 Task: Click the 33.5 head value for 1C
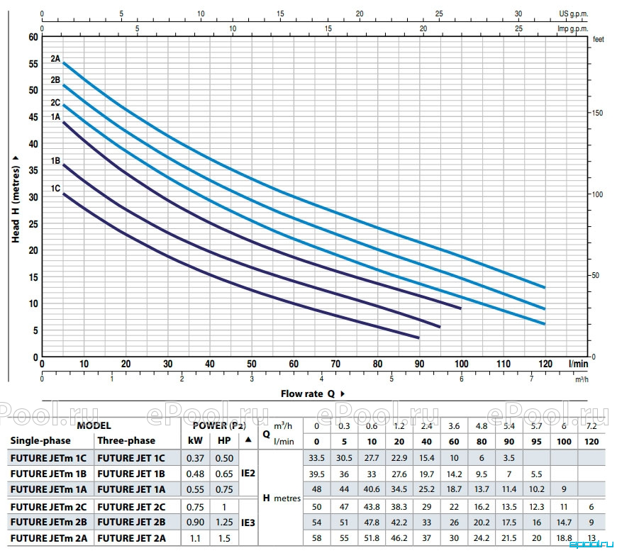coord(317,458)
